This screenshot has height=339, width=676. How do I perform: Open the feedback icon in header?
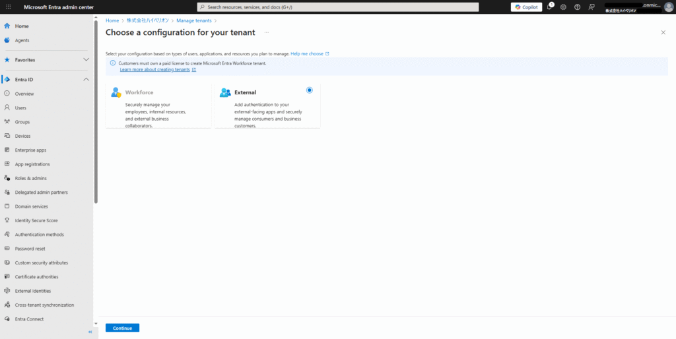591,7
